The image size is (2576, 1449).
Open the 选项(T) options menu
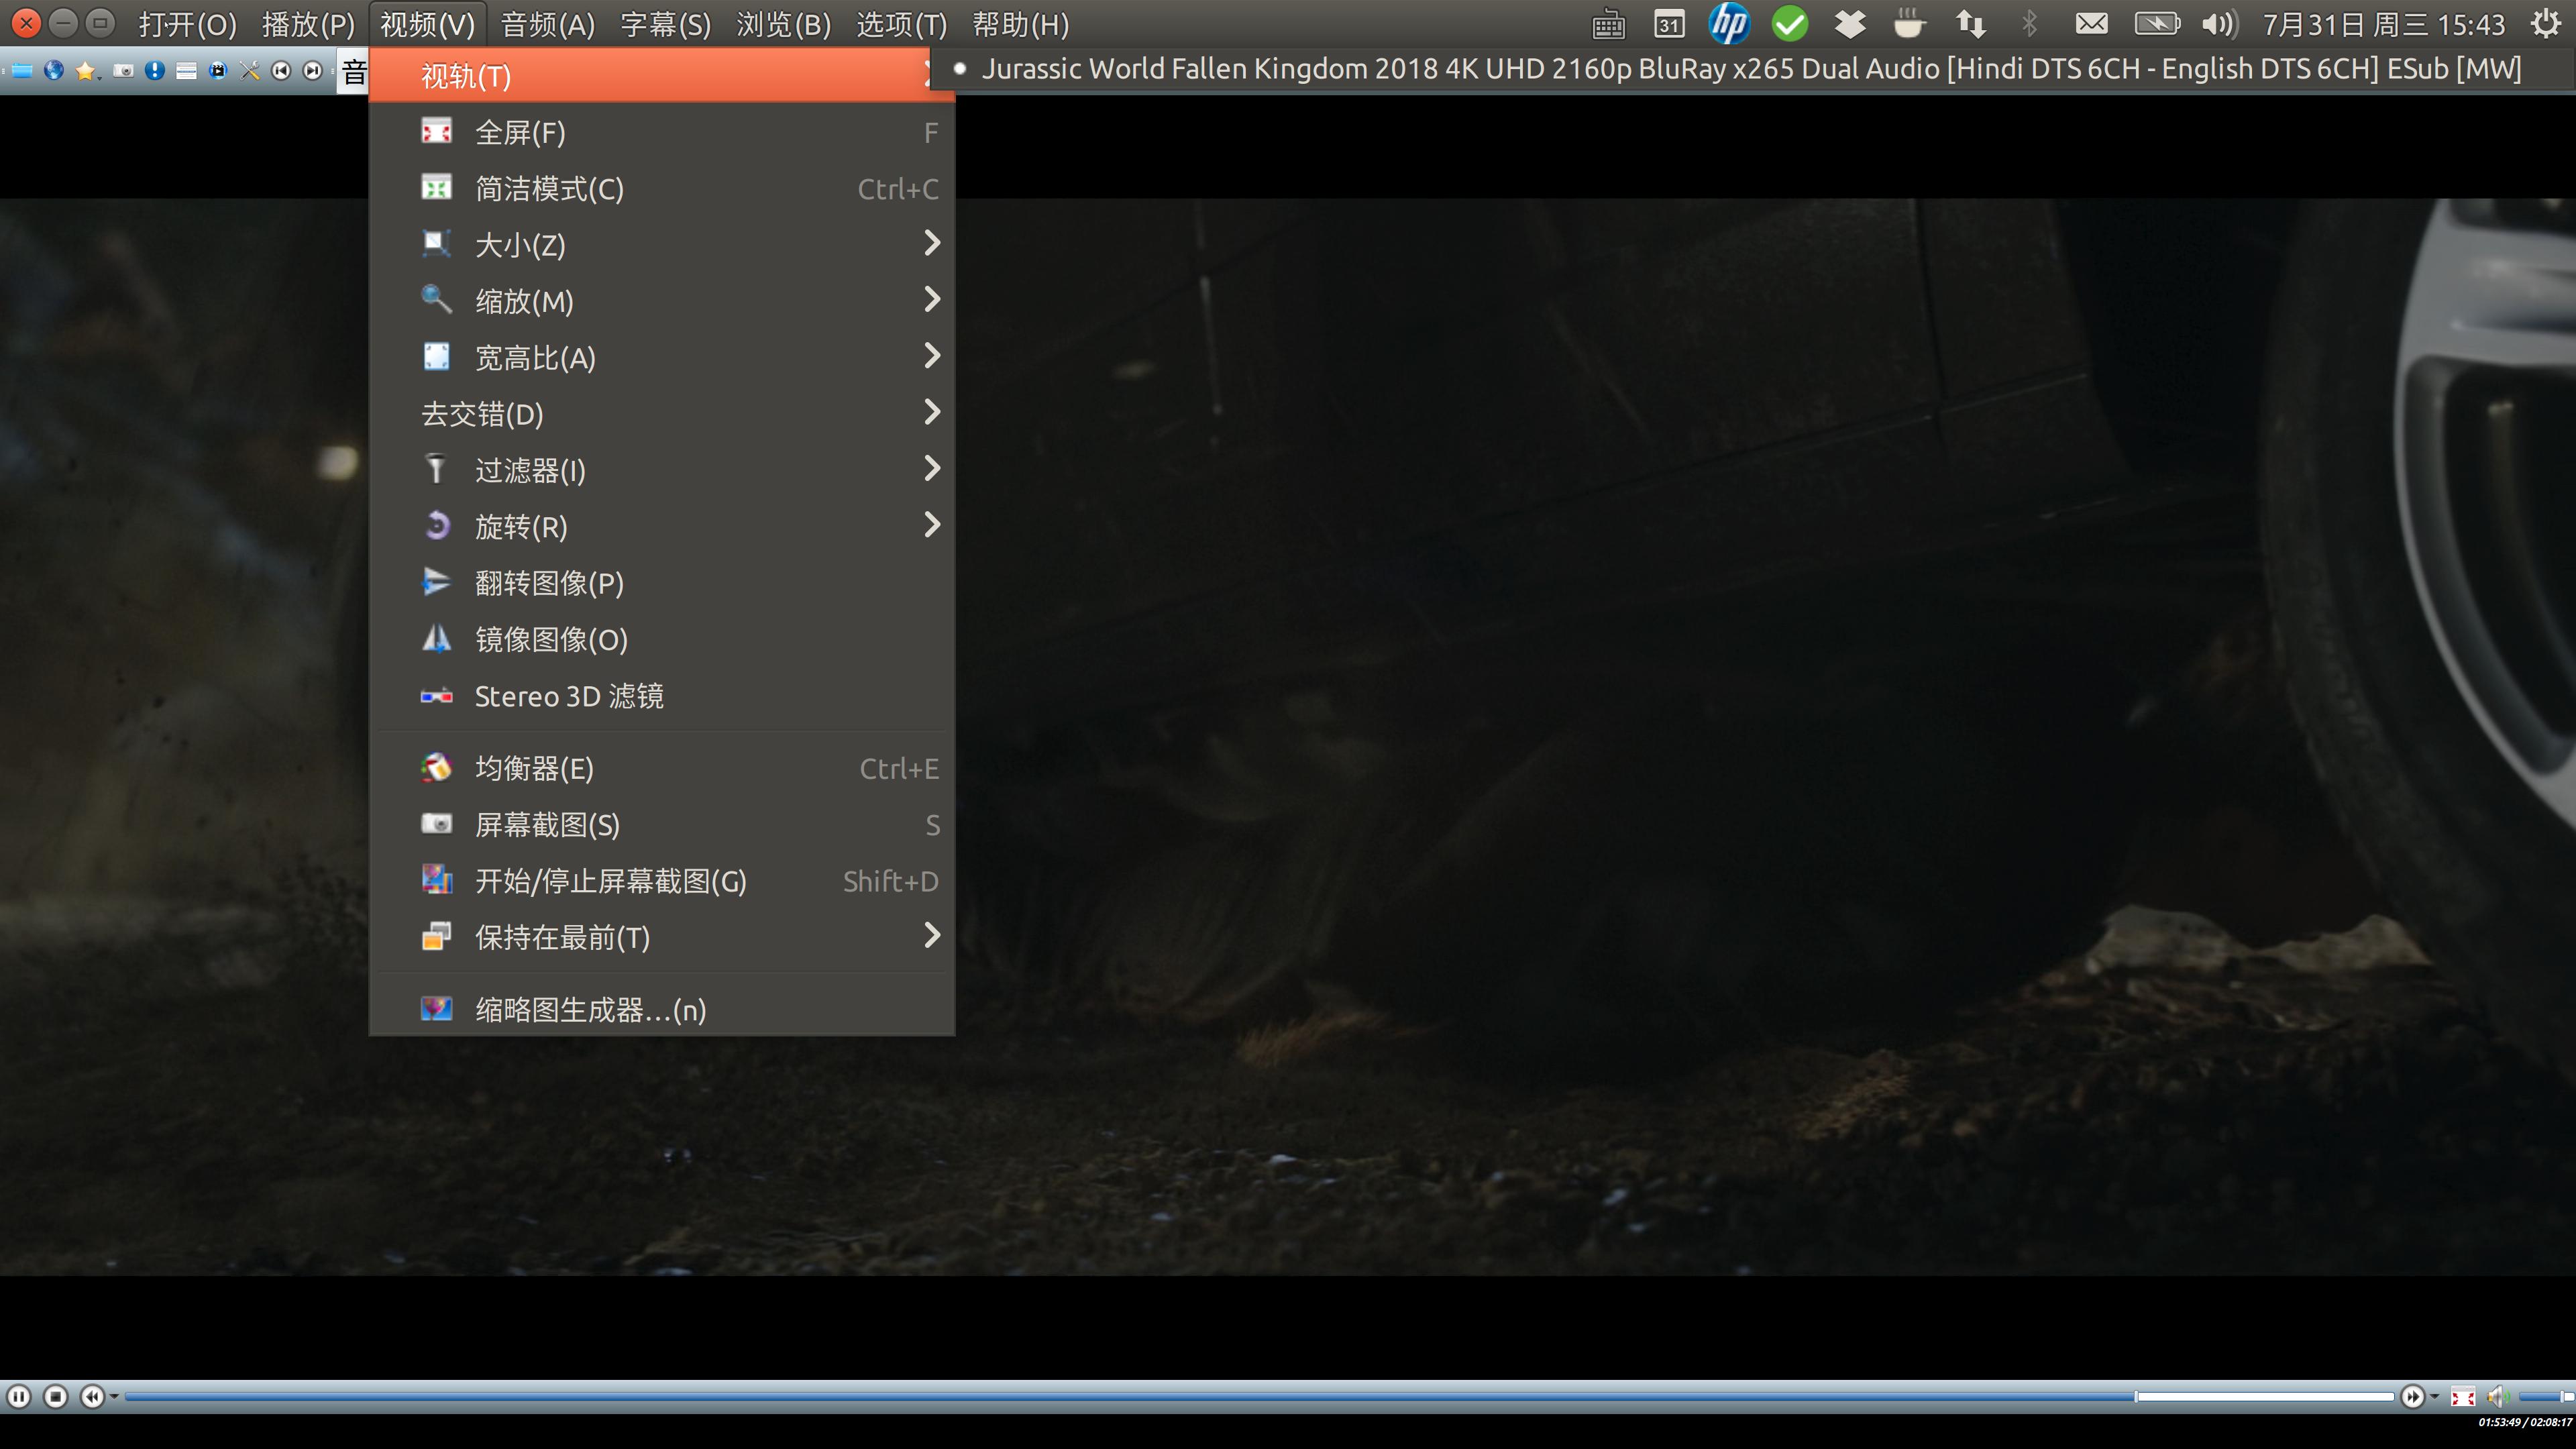[x=902, y=24]
